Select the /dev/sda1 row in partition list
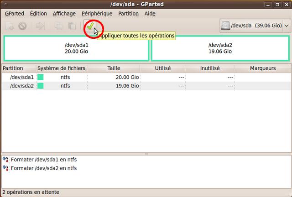The image size is (292, 197). tap(146, 77)
